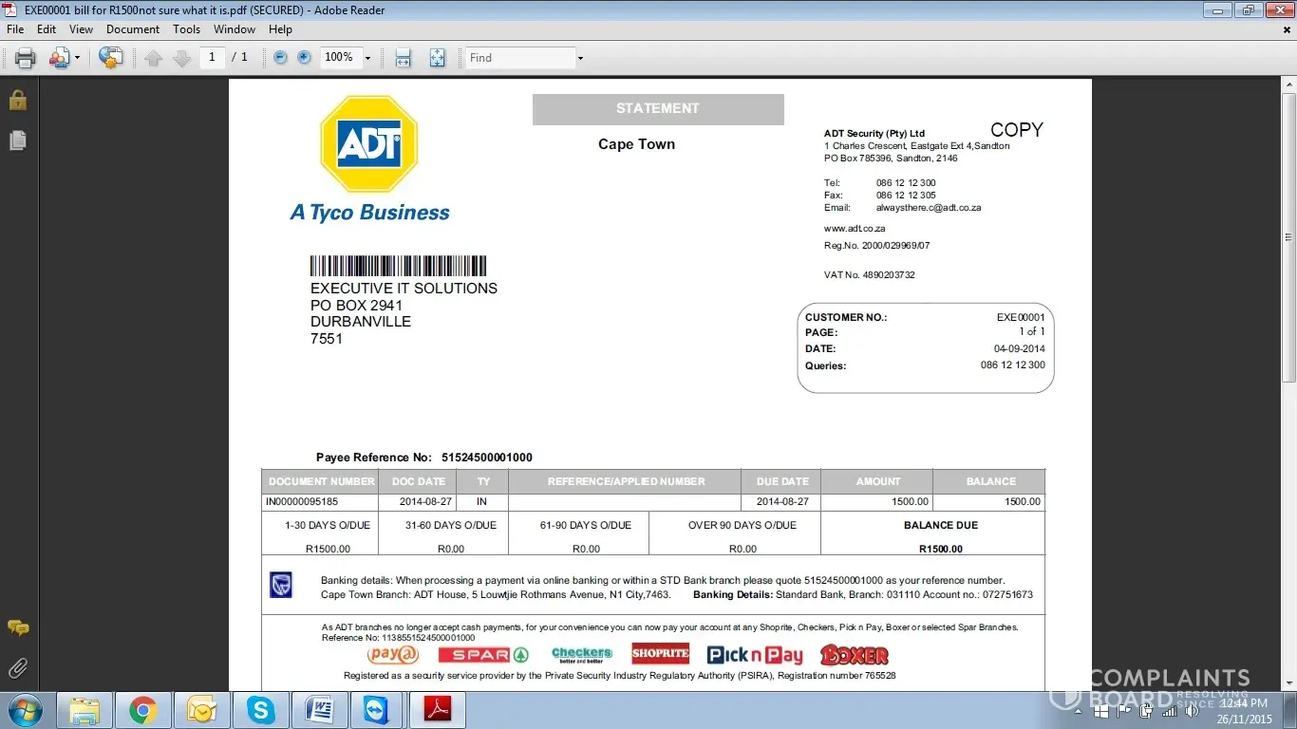
Task: Click the Print icon in toolbar
Action: coord(25,58)
